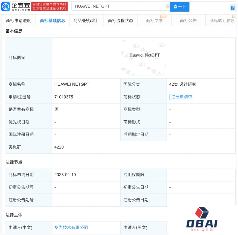The height and width of the screenshot is (235, 238).
Task: Click the 商标图案 label cell
Action: coord(29,58)
